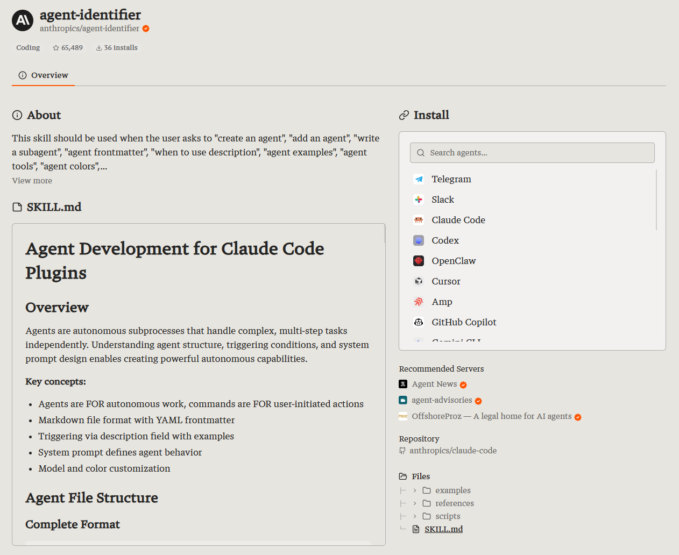Click the folder icon beside Files
Screen dimensions: 679x555
coord(403,476)
